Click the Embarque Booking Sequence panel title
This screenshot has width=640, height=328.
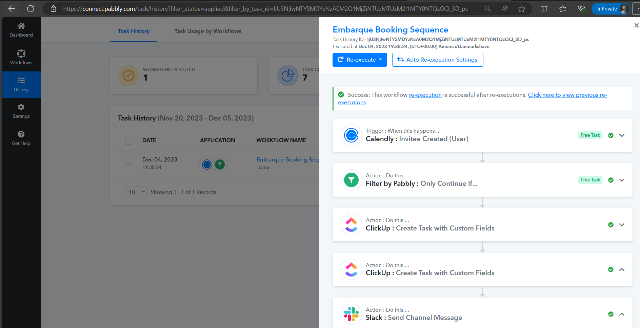391,30
